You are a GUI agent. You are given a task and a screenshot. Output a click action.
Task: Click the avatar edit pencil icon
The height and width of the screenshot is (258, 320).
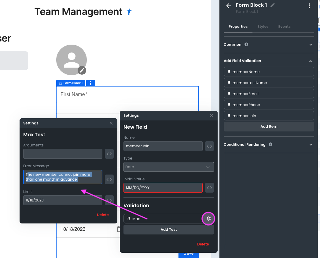point(82,70)
